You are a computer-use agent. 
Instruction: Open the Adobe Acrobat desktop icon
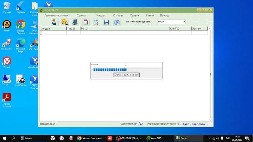[7, 100]
